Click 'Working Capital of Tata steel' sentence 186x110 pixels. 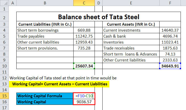(x=63, y=78)
